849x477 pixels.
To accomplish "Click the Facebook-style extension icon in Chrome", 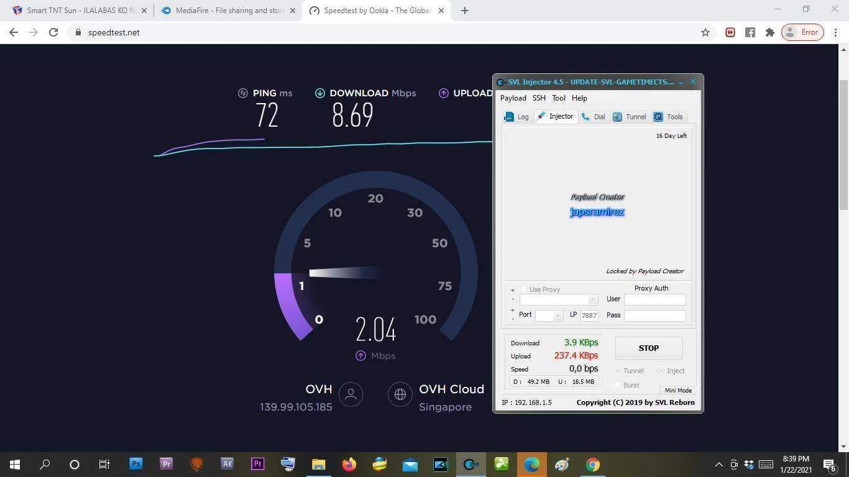I will click(x=750, y=32).
